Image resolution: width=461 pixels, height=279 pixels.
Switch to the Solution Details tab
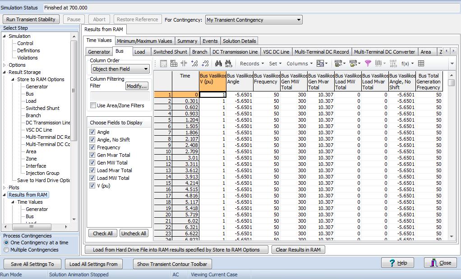click(x=240, y=41)
